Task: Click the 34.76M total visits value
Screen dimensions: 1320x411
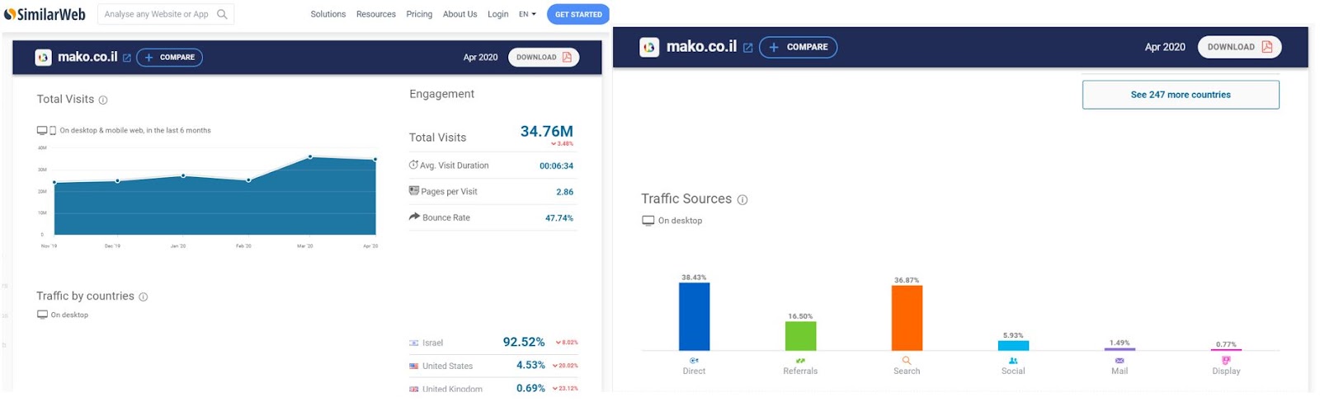Action: (546, 131)
